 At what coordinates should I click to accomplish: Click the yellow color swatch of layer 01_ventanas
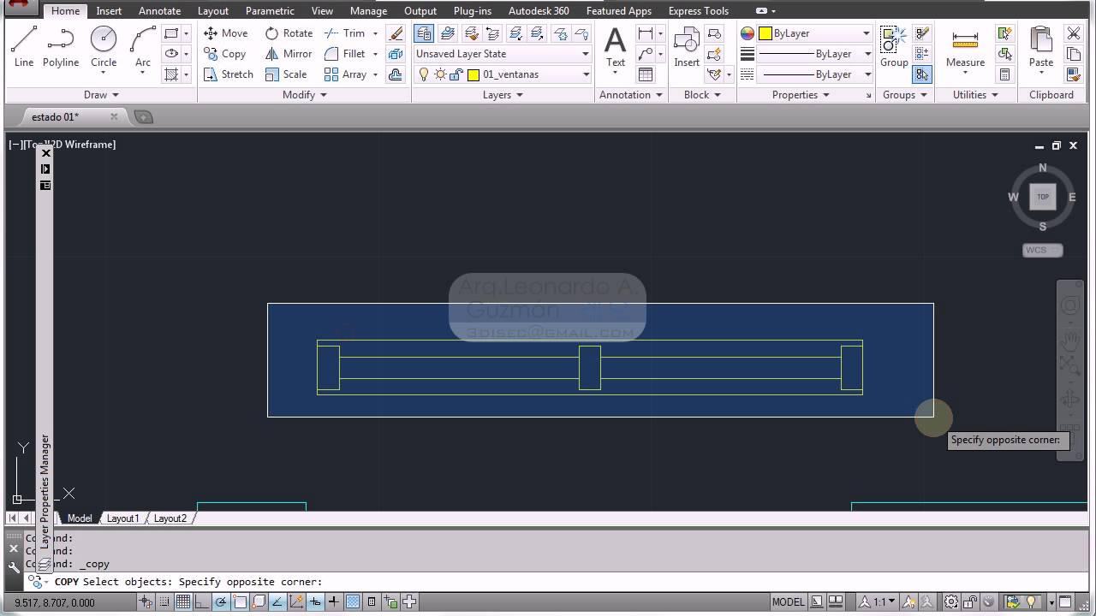(x=473, y=74)
